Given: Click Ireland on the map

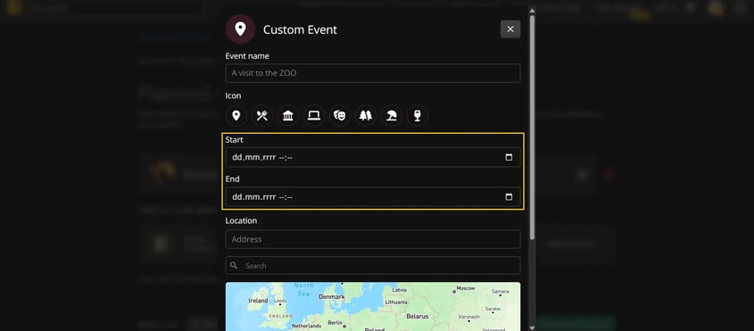Looking at the screenshot, I should point(258,301).
